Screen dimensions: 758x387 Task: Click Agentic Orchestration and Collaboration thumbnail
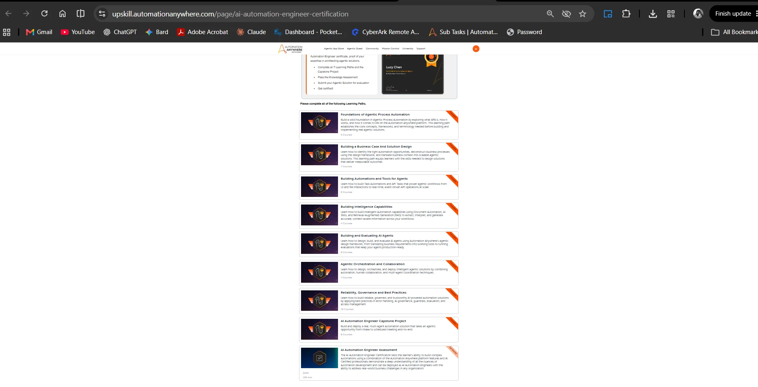(320, 272)
